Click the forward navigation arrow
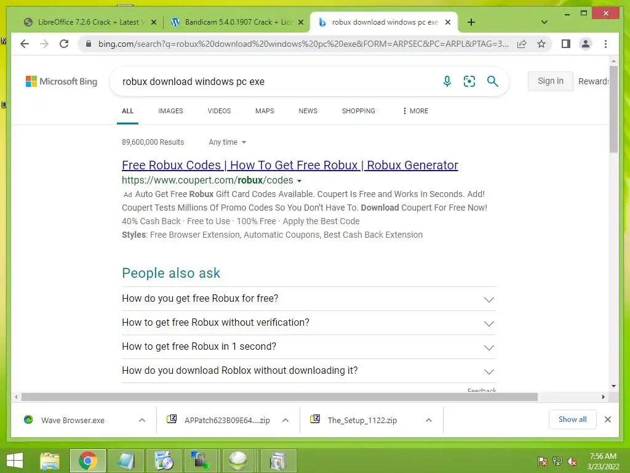The height and width of the screenshot is (473, 630). (44, 44)
